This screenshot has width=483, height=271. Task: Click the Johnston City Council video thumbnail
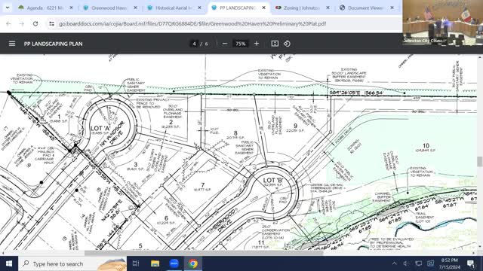click(x=443, y=23)
